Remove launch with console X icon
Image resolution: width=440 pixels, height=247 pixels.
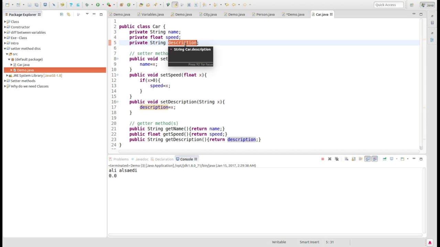click(x=330, y=159)
